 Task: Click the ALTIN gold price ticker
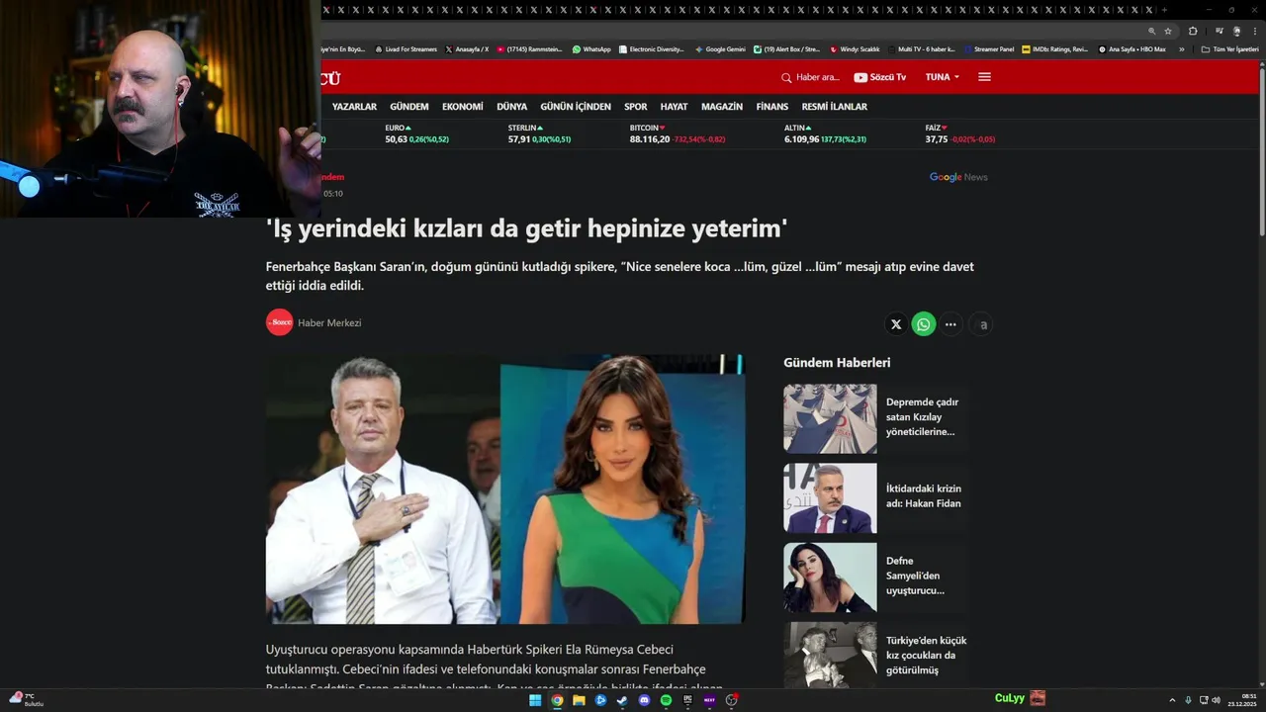(825, 133)
